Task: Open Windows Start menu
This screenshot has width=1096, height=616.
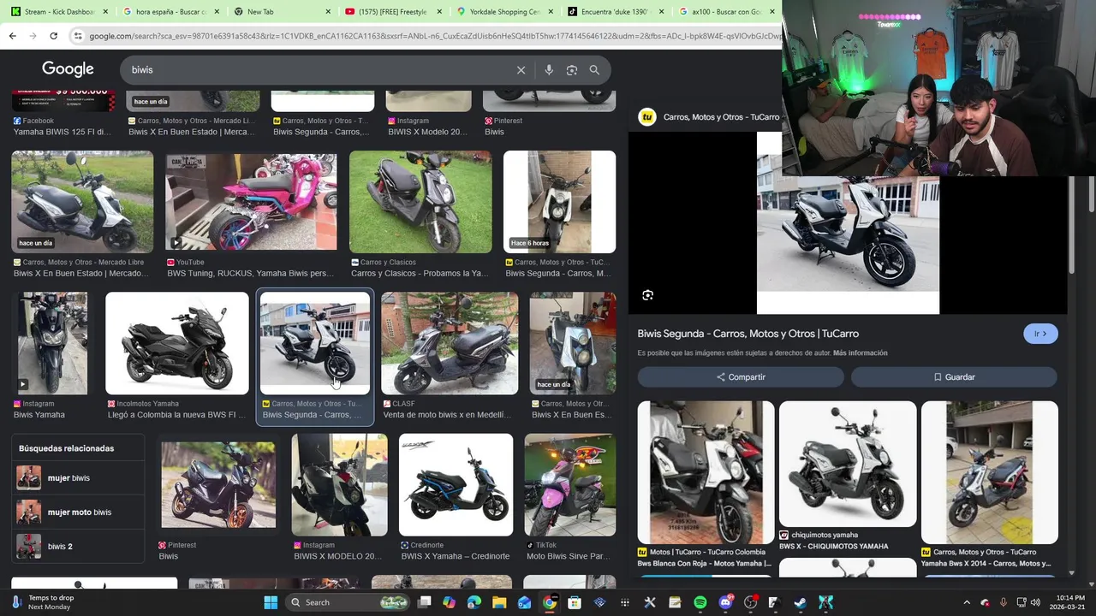Action: 271,602
